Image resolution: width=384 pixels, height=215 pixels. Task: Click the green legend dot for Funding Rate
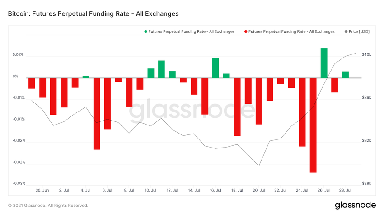click(x=145, y=31)
